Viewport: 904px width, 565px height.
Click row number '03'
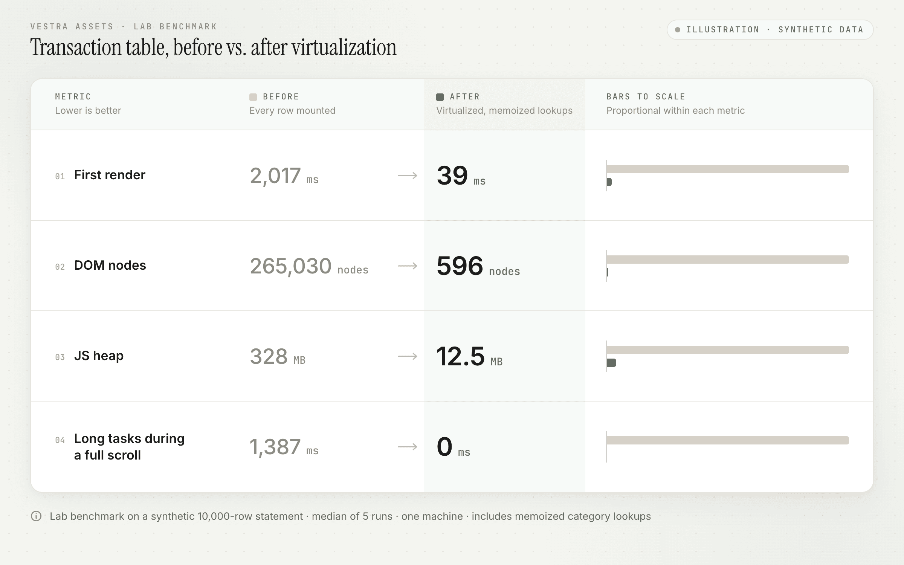coord(60,357)
